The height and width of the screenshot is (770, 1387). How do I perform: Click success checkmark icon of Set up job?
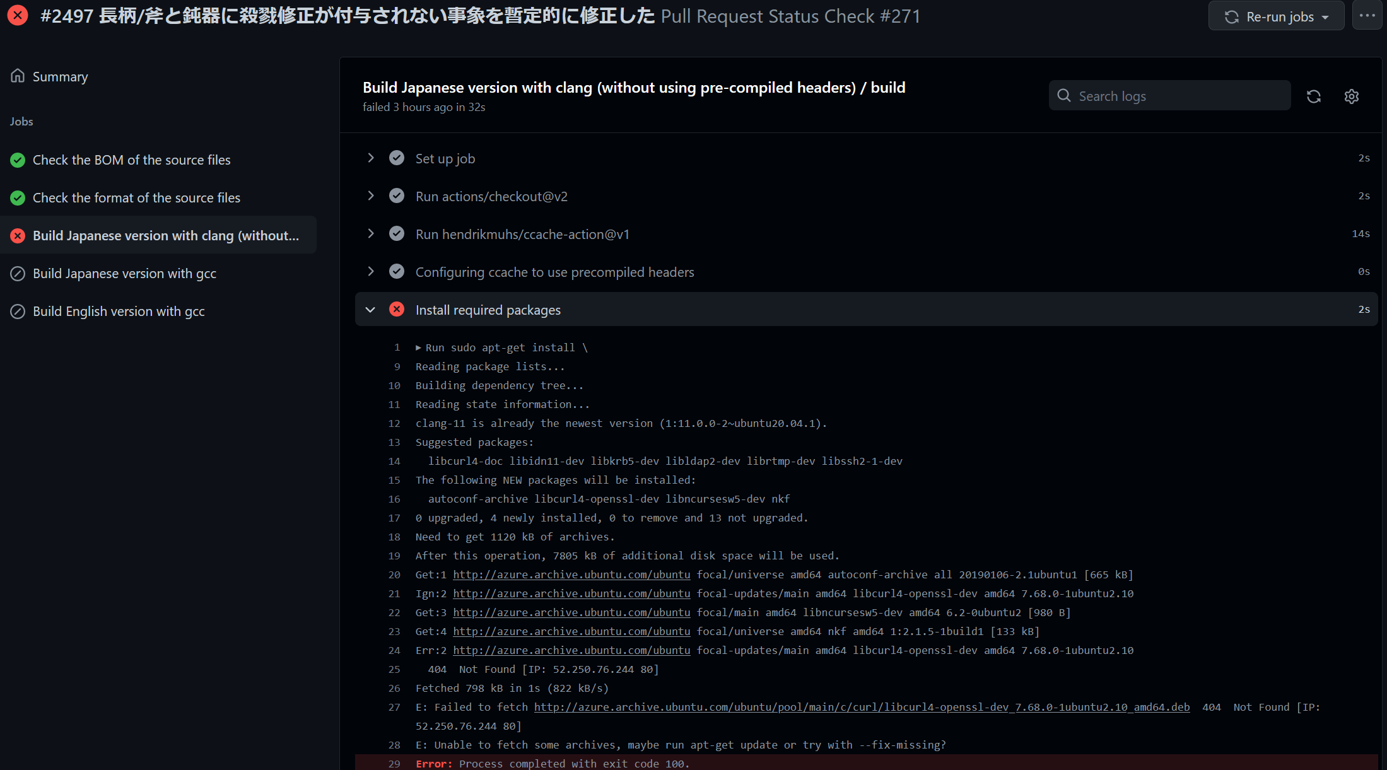click(x=397, y=158)
